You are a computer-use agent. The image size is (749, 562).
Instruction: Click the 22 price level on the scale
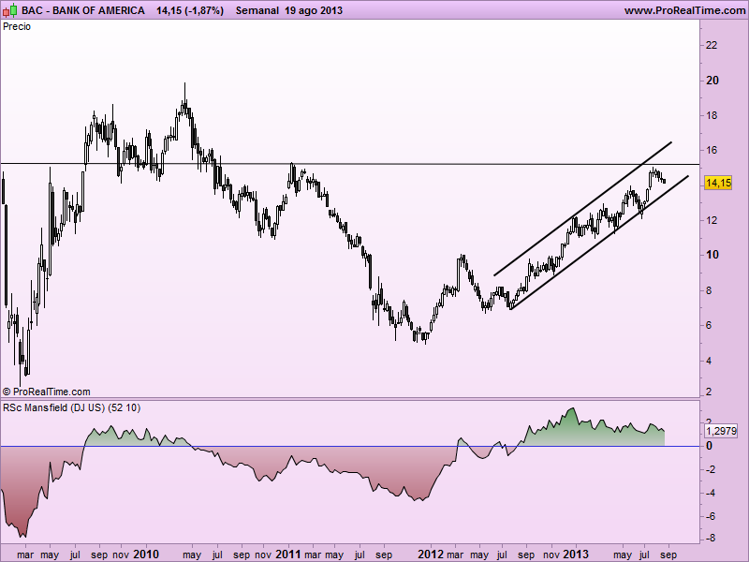(712, 45)
